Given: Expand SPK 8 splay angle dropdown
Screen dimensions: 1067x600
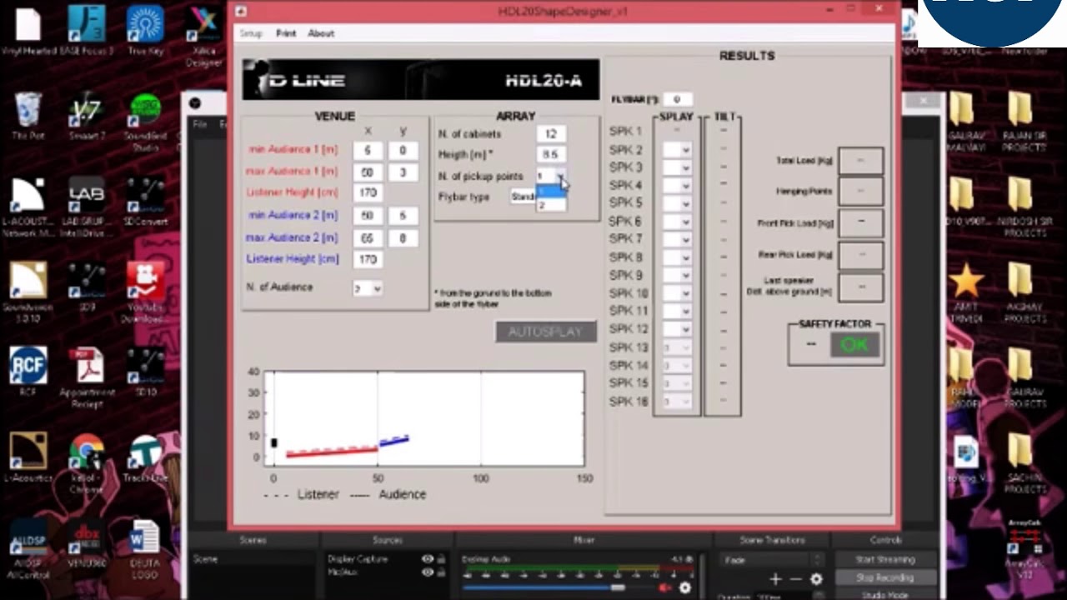Looking at the screenshot, I should [677, 257].
